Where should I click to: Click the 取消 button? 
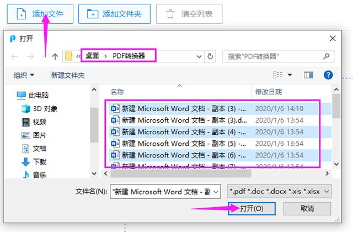click(307, 208)
